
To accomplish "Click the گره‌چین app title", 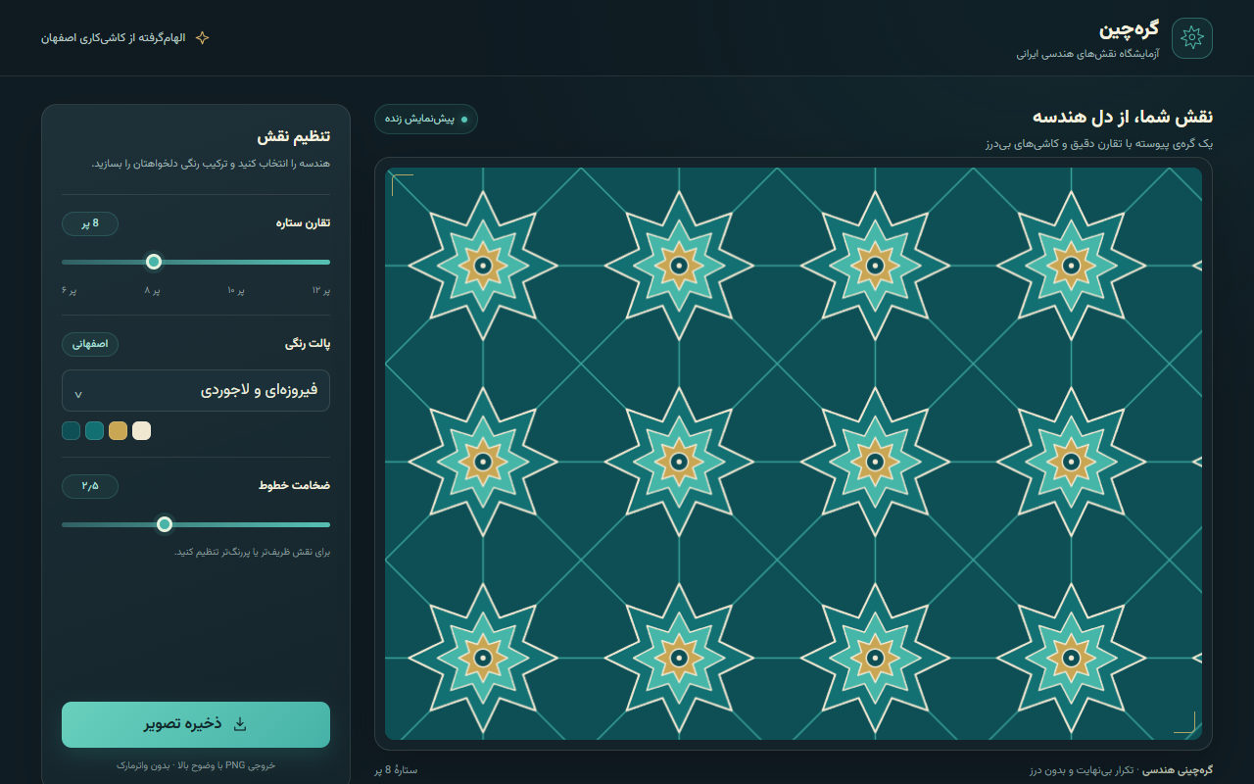I will click(x=1129, y=28).
